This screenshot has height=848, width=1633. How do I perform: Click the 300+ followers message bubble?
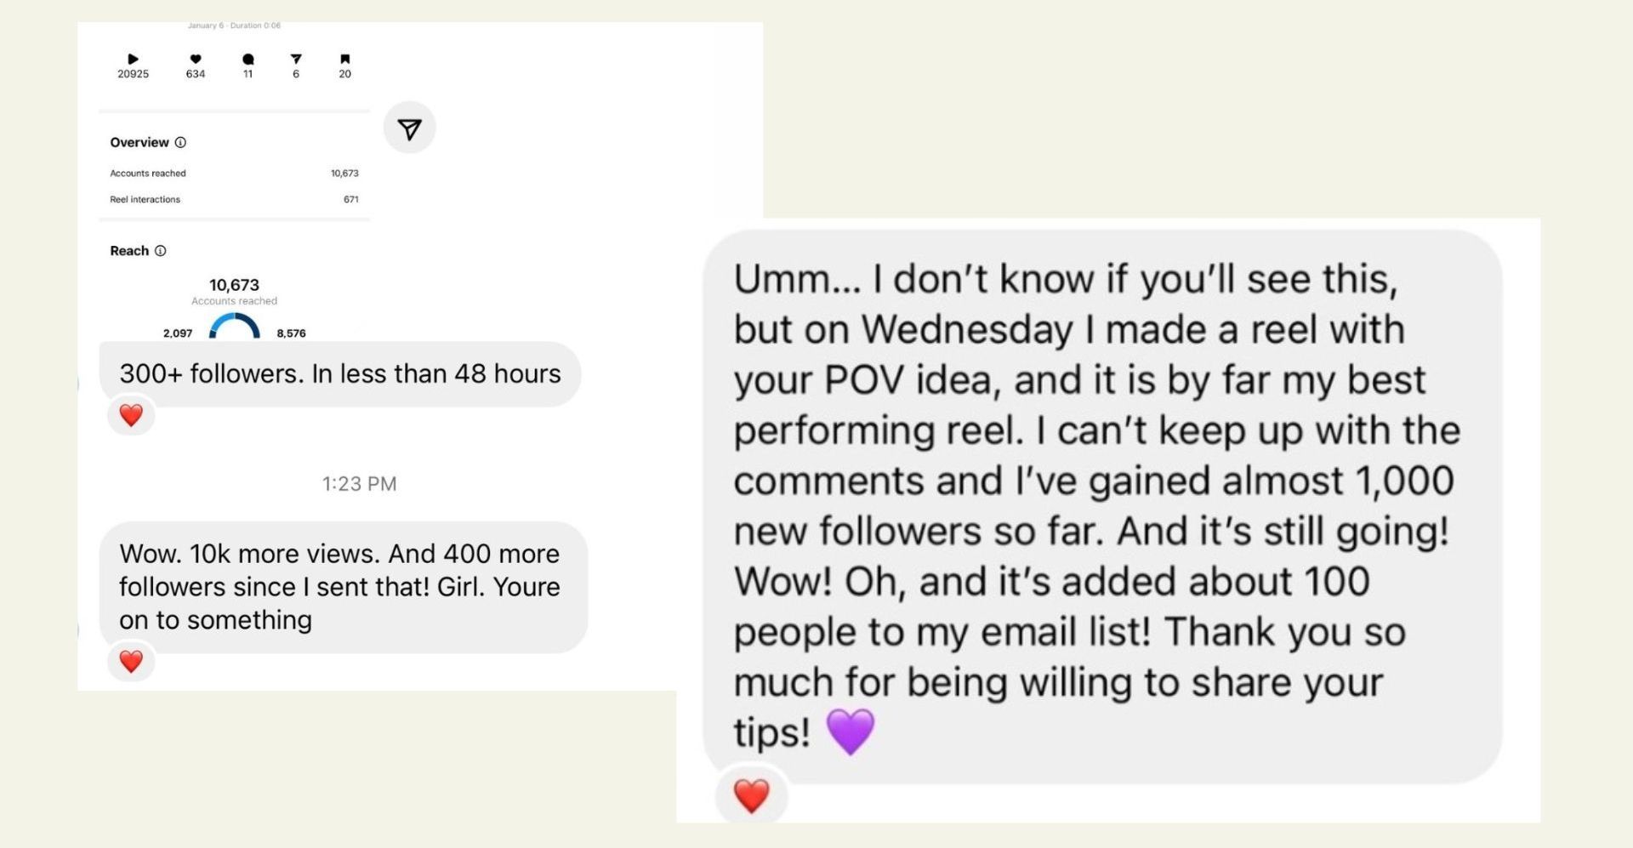click(x=340, y=374)
